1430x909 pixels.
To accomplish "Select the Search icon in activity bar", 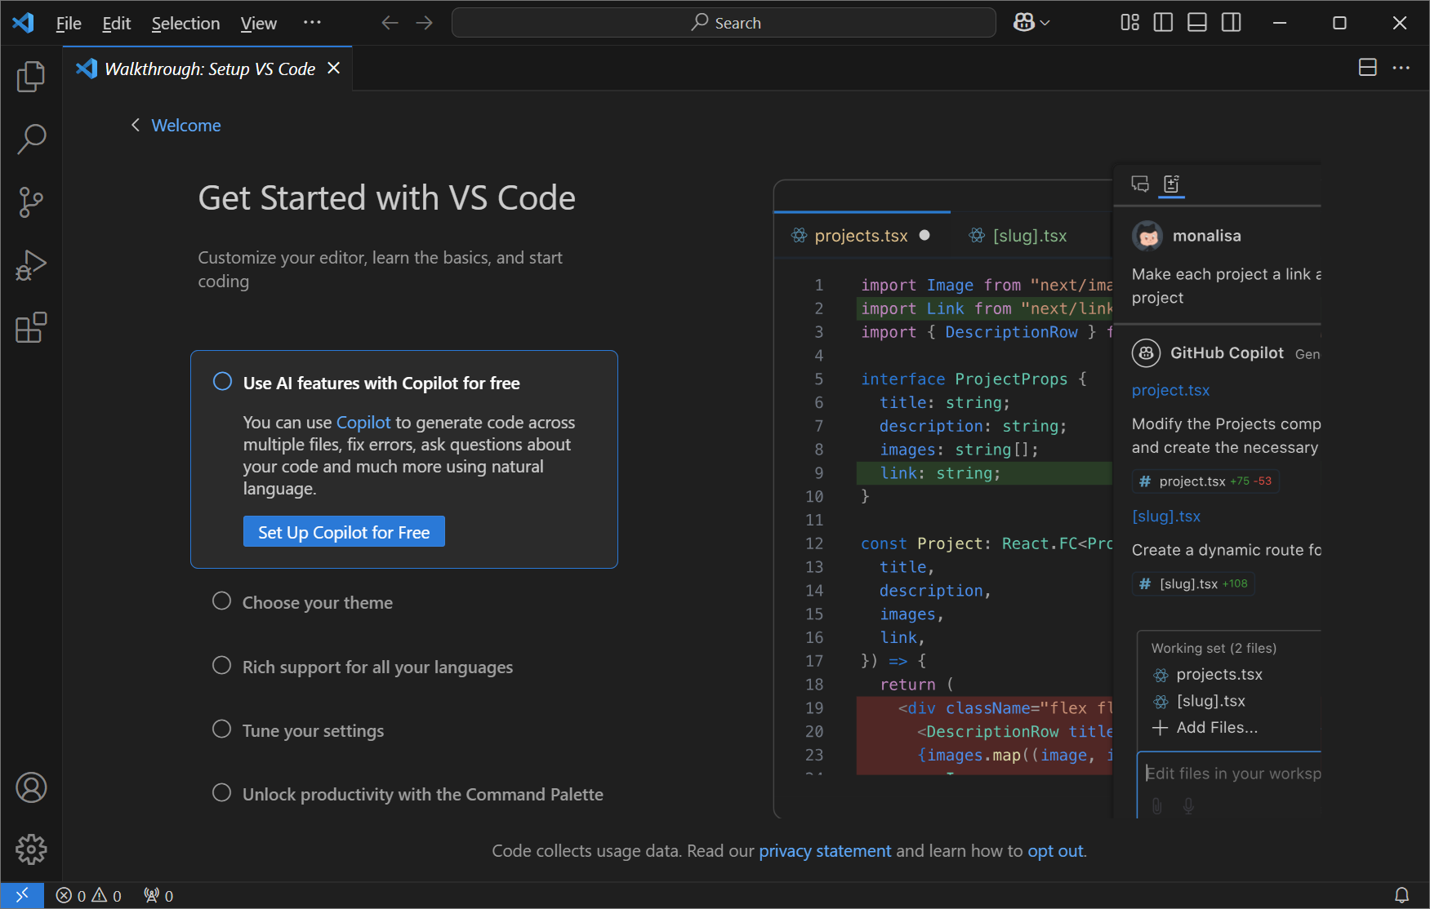I will (x=31, y=139).
